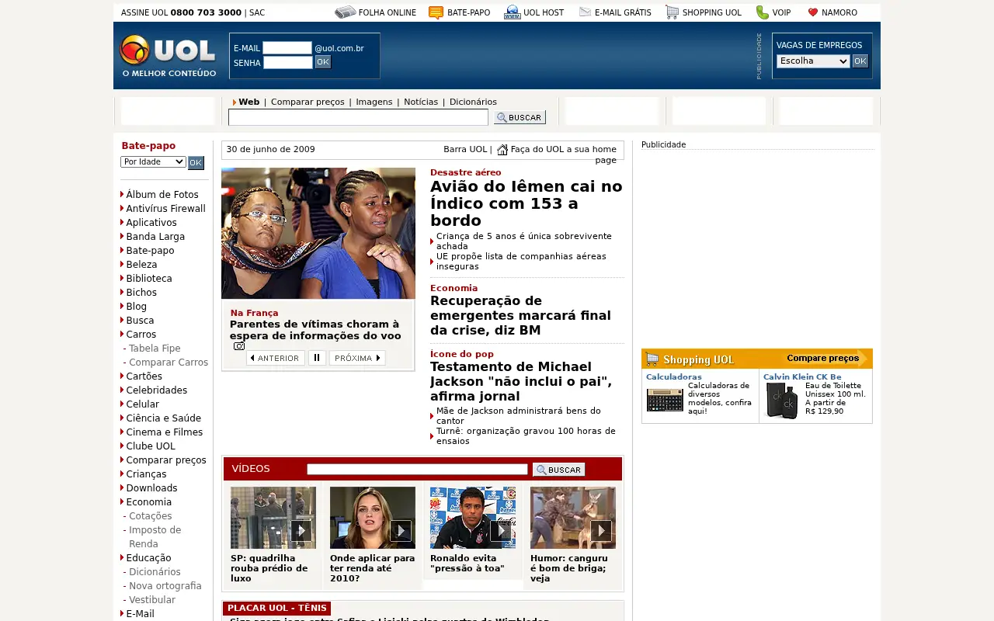Click 'Faça do UOL a sua home page'
The width and height of the screenshot is (994, 621).
[564, 154]
